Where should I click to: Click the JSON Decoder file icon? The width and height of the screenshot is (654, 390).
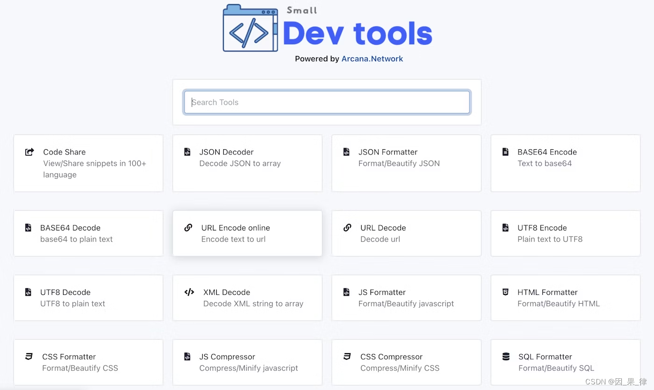point(188,152)
